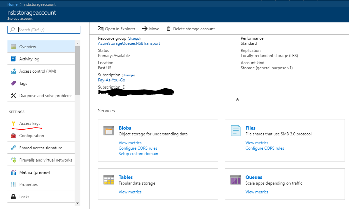Open the Tables service title link

(x=125, y=177)
